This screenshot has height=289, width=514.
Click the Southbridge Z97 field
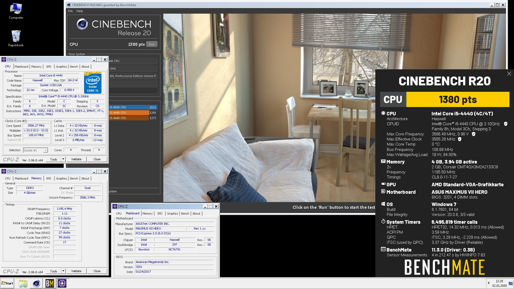click(x=175, y=245)
